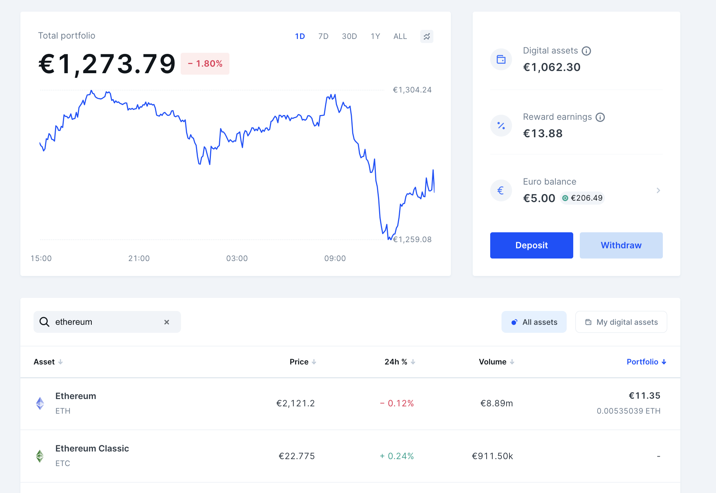Click the Digital assets wallet icon
The image size is (716, 493).
tap(501, 59)
